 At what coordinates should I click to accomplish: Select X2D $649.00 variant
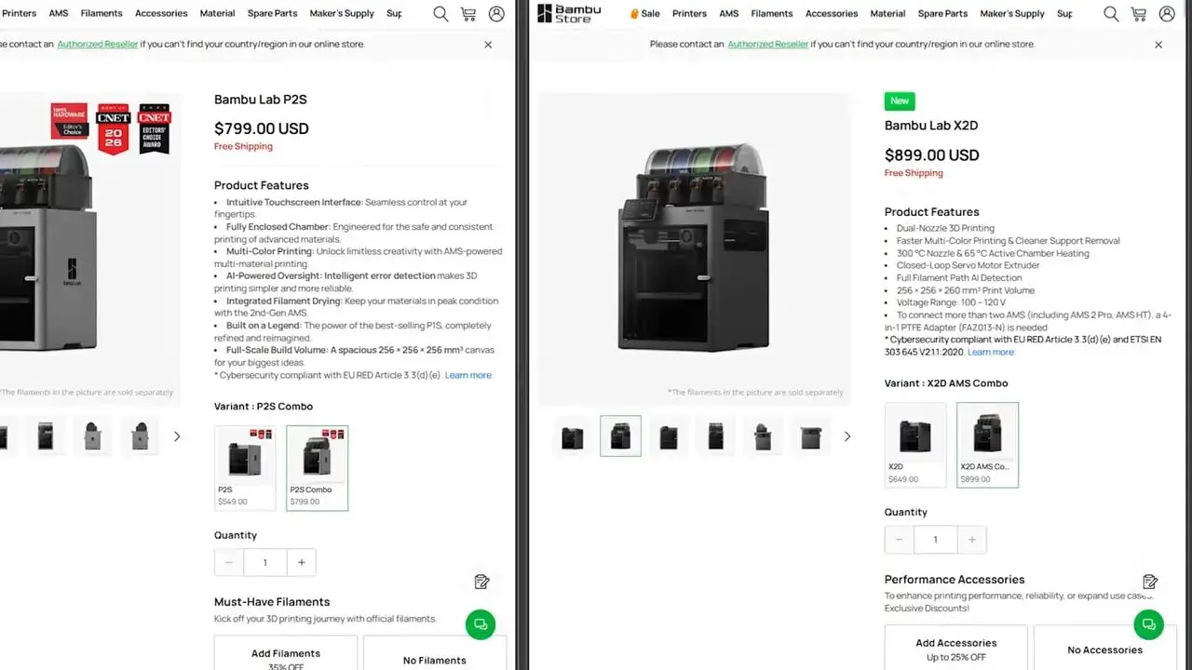click(x=915, y=445)
